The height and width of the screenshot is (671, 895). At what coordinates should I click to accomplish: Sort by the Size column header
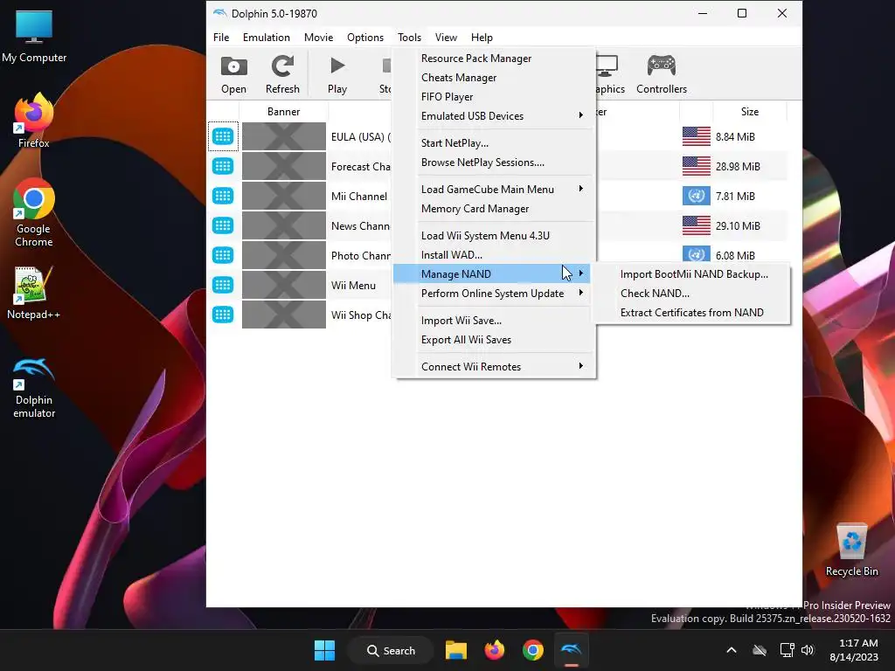pyautogui.click(x=749, y=112)
